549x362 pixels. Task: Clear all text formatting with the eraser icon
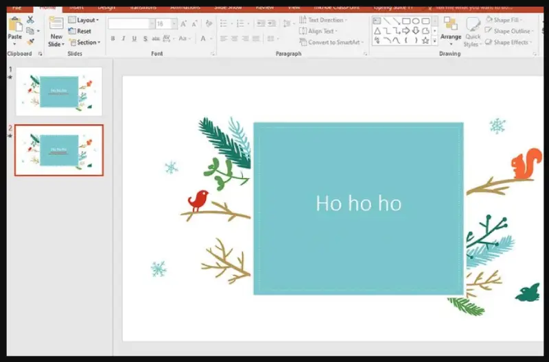(209, 23)
